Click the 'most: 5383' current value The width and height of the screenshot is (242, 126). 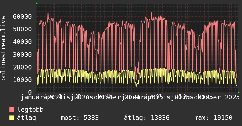coord(80,118)
